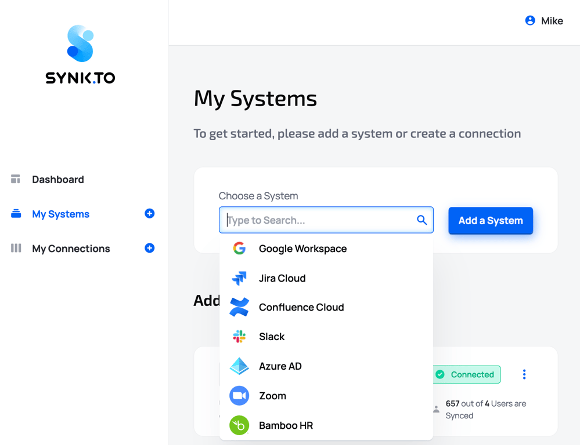This screenshot has width=580, height=445.
Task: Add new system via My Systems plus icon
Action: point(149,213)
